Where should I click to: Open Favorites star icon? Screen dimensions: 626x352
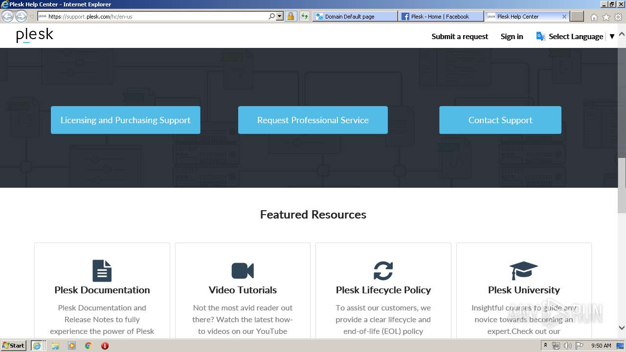(606, 17)
